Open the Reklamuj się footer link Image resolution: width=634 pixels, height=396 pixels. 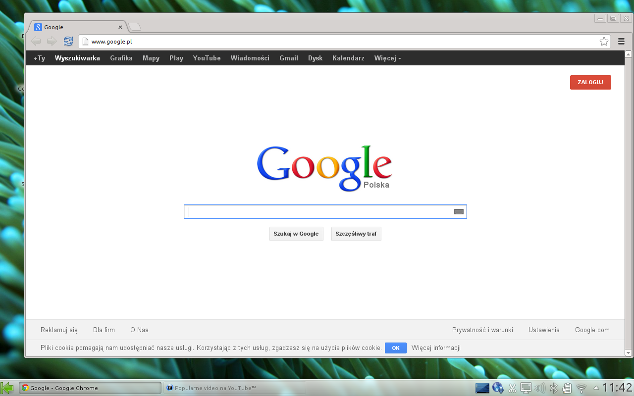[x=59, y=330]
